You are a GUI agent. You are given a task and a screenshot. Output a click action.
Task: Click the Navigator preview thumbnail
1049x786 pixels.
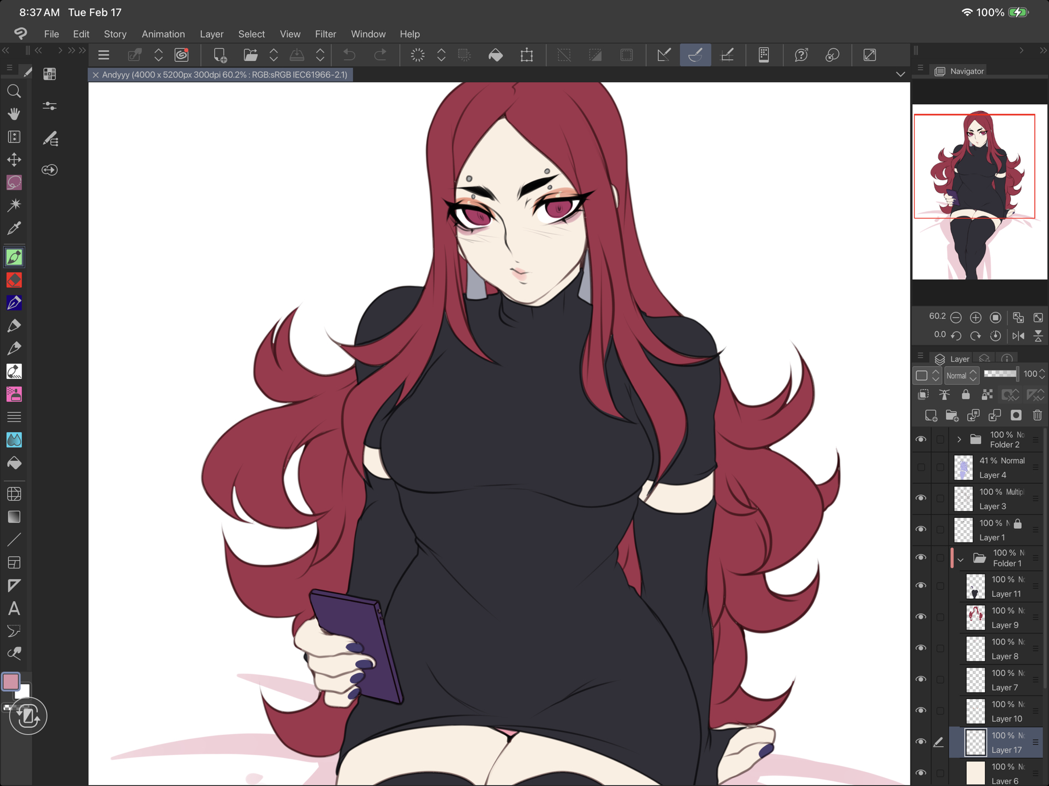(x=979, y=192)
